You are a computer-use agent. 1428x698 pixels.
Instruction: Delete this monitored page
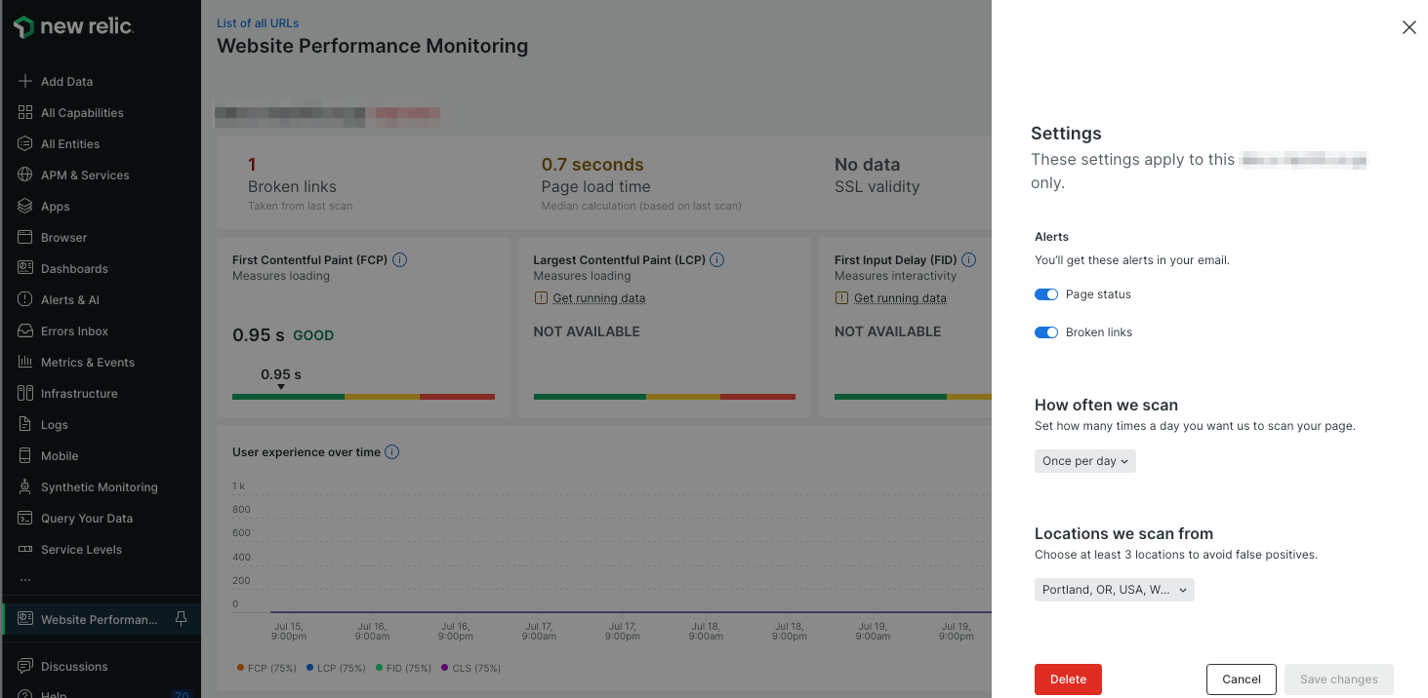coord(1068,679)
